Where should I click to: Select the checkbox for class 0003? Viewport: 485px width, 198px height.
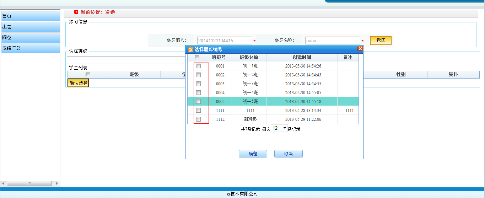coord(199,84)
